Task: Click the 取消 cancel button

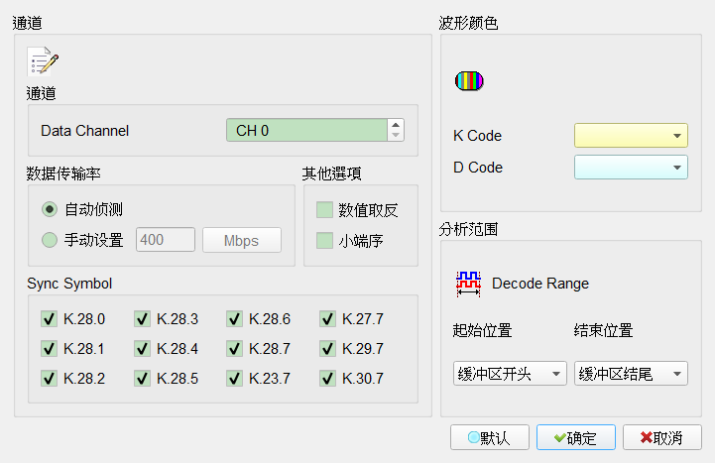Action: tap(662, 437)
